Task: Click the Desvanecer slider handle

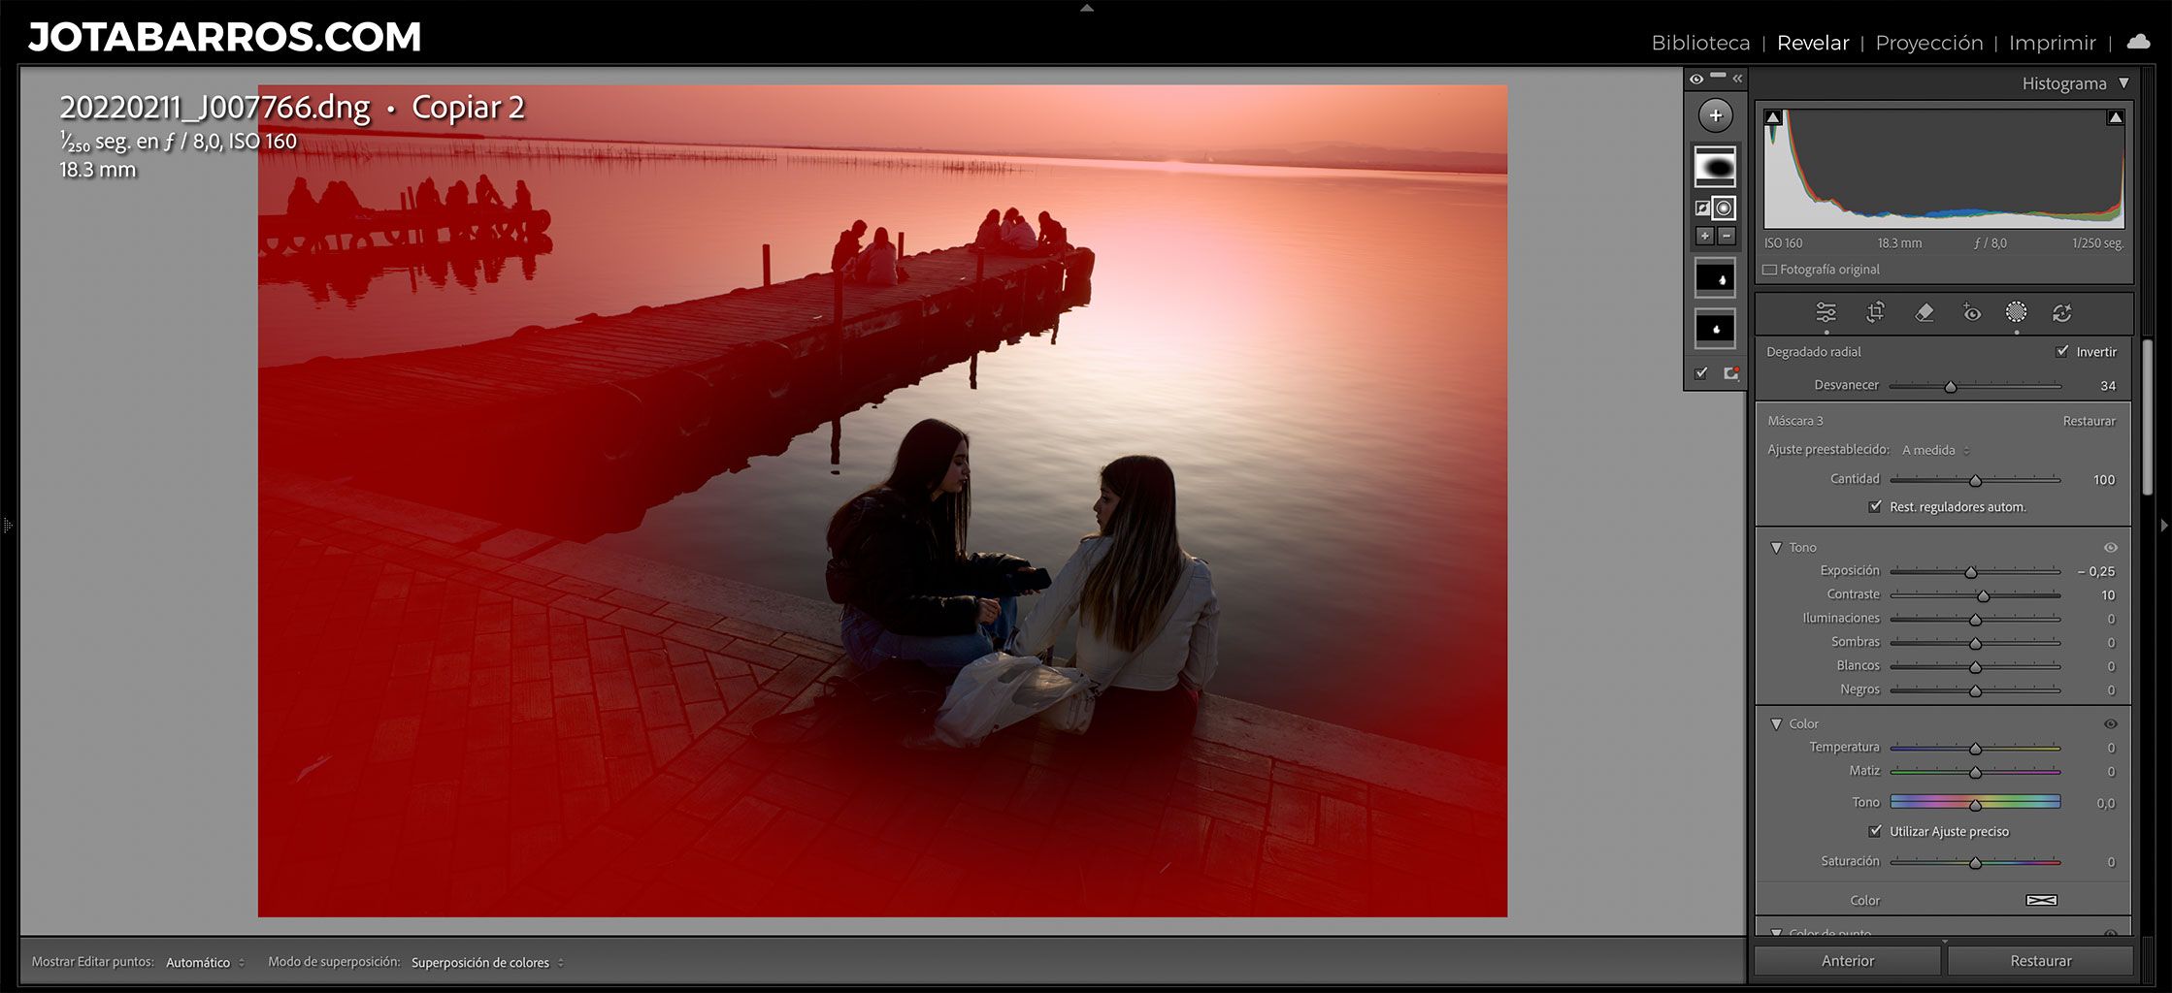Action: [1950, 387]
